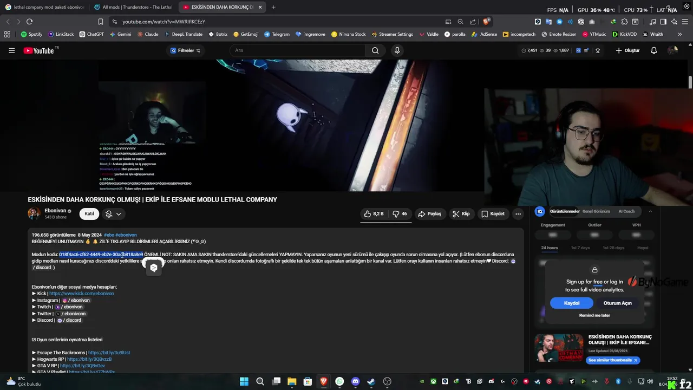Screen dimensions: 693x390
Task: Show more bookmarks with the double chevron
Action: coord(679,34)
